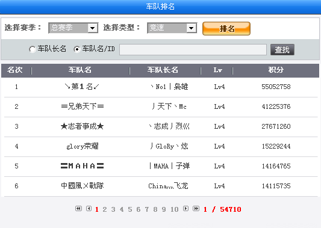Screen dimensions: 321x228
Task: Select team 〓MAHA〓
Action: [x=82, y=166]
